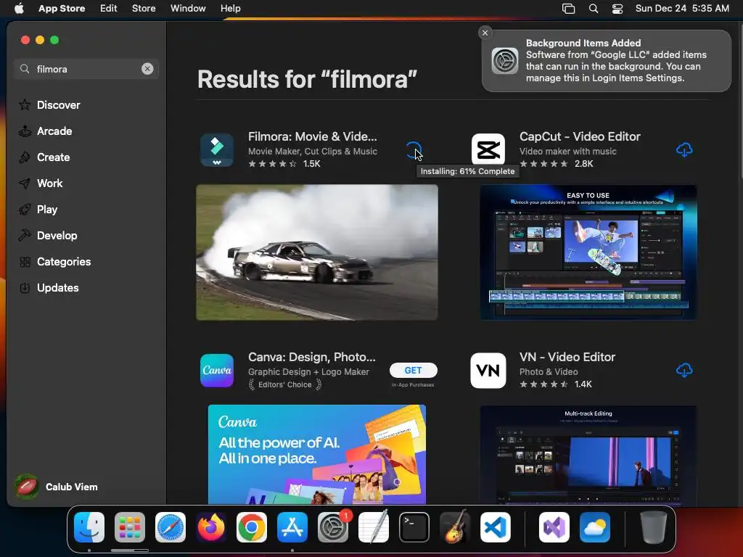Launch Firefox from the Dock
The height and width of the screenshot is (557, 743).
[211, 527]
